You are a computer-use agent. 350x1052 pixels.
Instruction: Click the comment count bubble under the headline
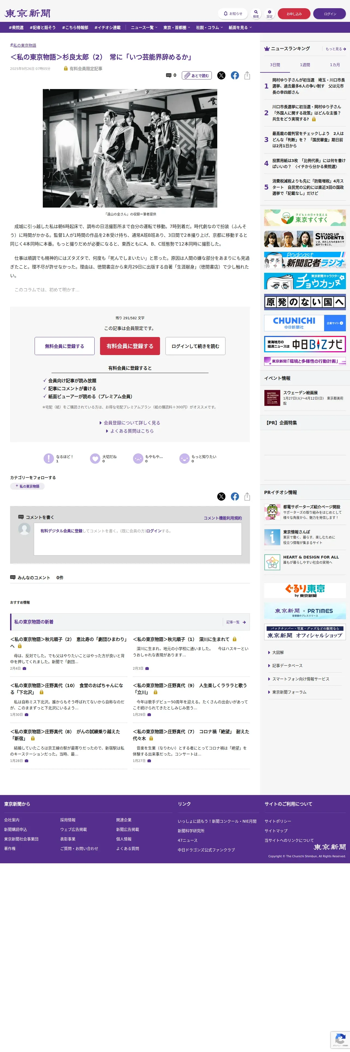click(171, 75)
